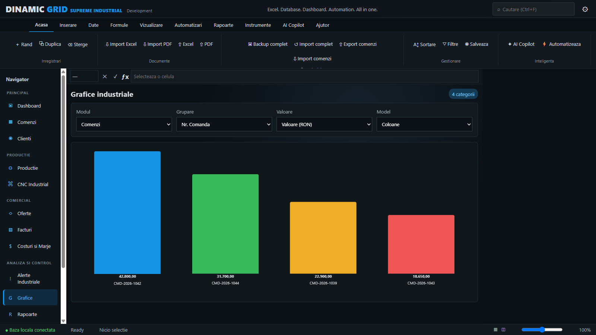Click the Productie gear icon
This screenshot has width=596, height=335.
pos(10,168)
